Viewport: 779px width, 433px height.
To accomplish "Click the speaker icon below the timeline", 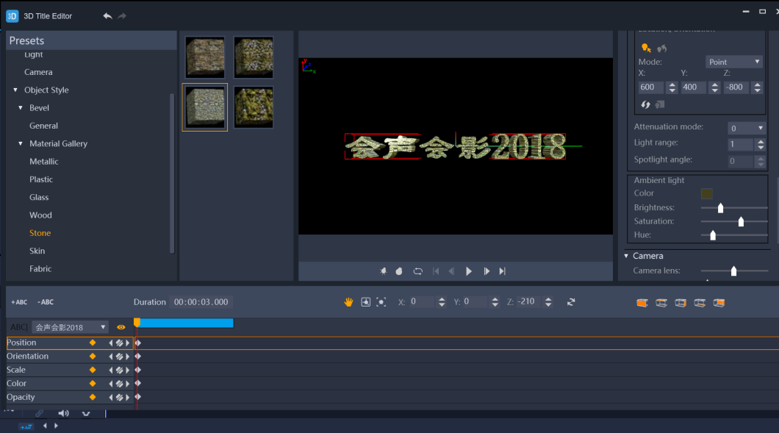I will coord(64,413).
